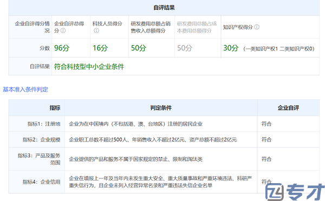
Task: Click 指标2：企业规模 row label
Action: click(42, 139)
